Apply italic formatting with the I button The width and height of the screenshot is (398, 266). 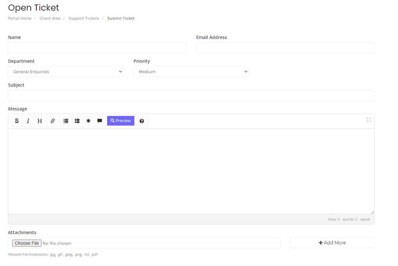coord(28,121)
